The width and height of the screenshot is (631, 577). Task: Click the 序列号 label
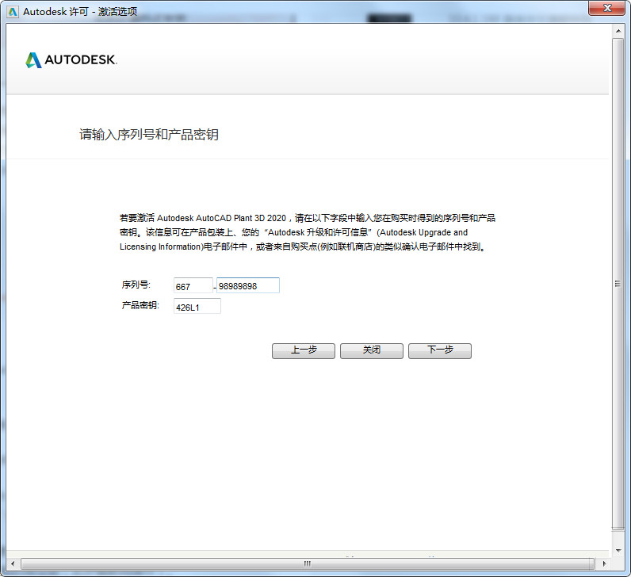pyautogui.click(x=136, y=285)
